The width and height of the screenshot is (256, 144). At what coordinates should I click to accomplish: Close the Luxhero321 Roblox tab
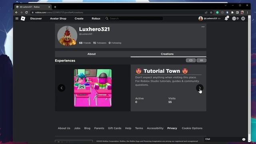[x=49, y=7]
